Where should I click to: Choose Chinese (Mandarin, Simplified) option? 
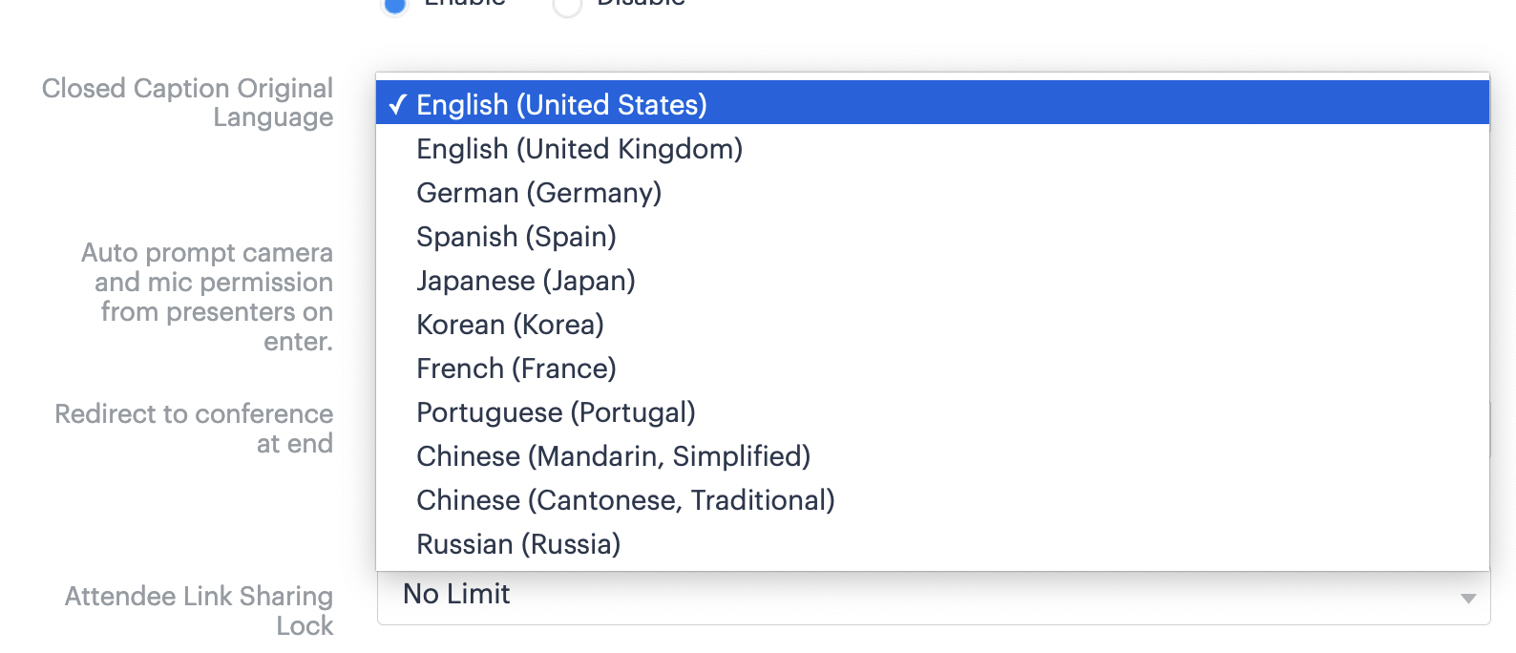pyautogui.click(x=613, y=456)
